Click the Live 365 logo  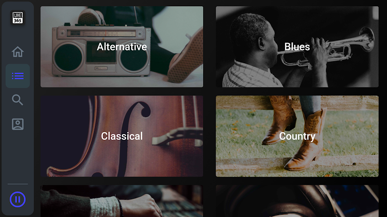pos(17,18)
